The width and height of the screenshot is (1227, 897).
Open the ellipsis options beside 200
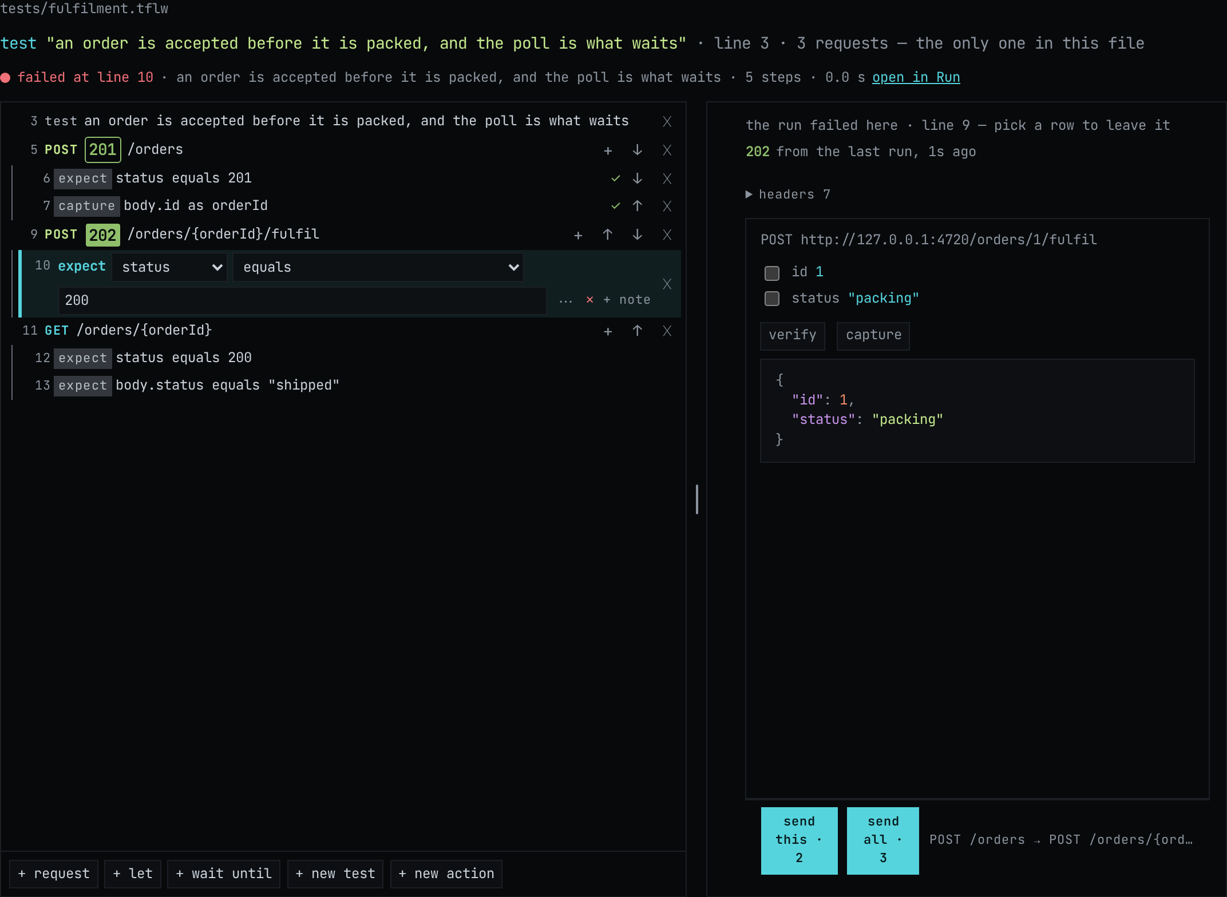click(565, 300)
